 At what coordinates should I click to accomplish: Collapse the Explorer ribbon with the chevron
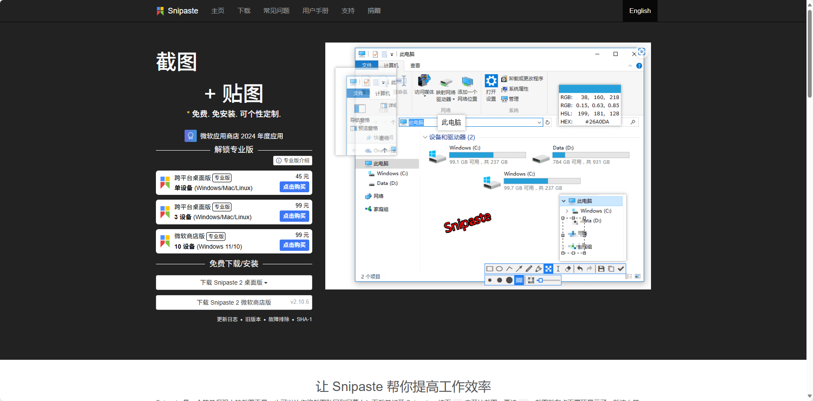(x=630, y=66)
